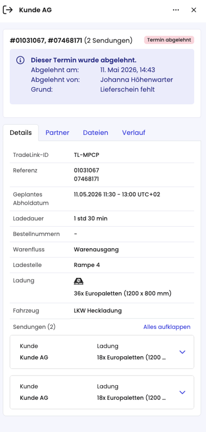Click Alles aufklappen to expand all shipments

pyautogui.click(x=167, y=327)
